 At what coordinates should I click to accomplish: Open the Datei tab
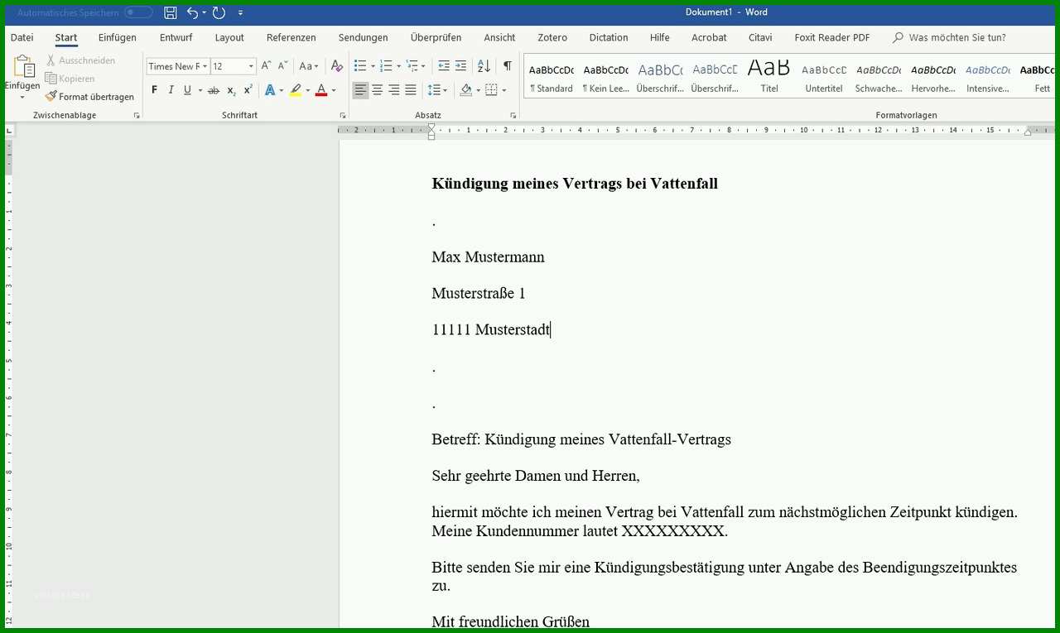pyautogui.click(x=22, y=37)
